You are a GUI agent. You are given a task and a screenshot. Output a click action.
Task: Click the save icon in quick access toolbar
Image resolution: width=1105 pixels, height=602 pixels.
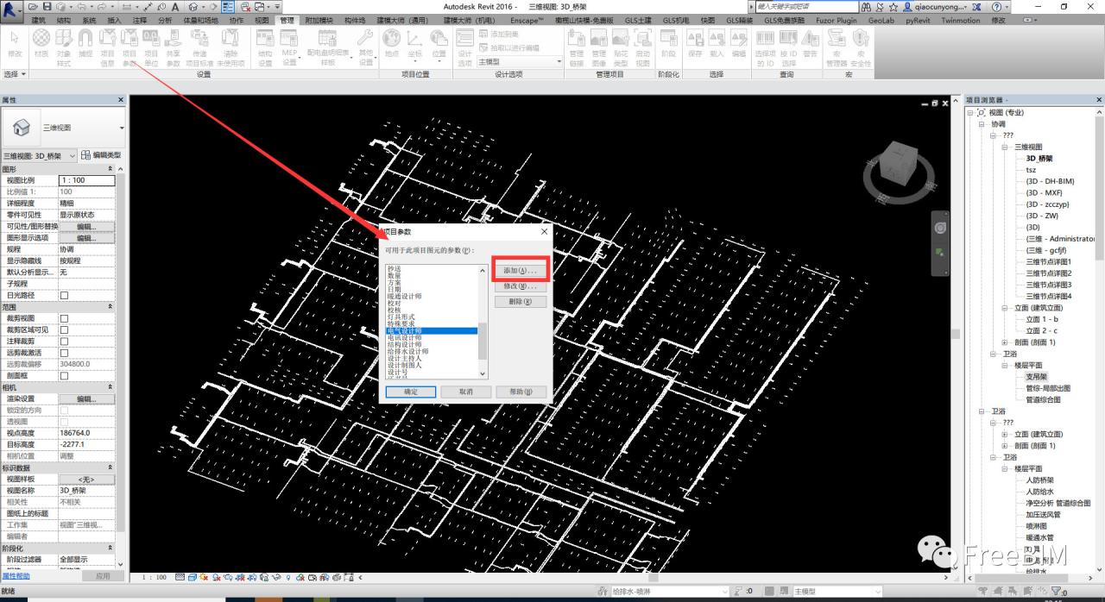tap(46, 6)
